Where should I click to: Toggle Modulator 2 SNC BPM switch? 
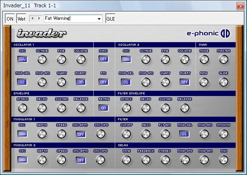81,160
